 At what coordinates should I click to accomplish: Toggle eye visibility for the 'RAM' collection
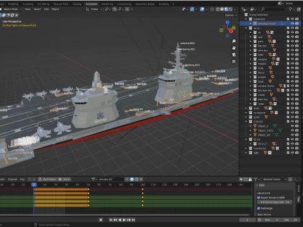[292, 55]
